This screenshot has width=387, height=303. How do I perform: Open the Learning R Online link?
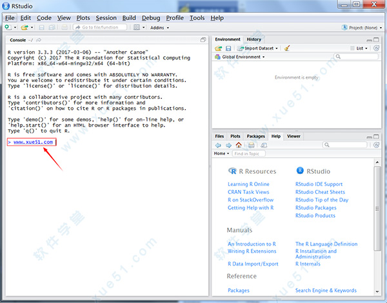pyautogui.click(x=248, y=184)
